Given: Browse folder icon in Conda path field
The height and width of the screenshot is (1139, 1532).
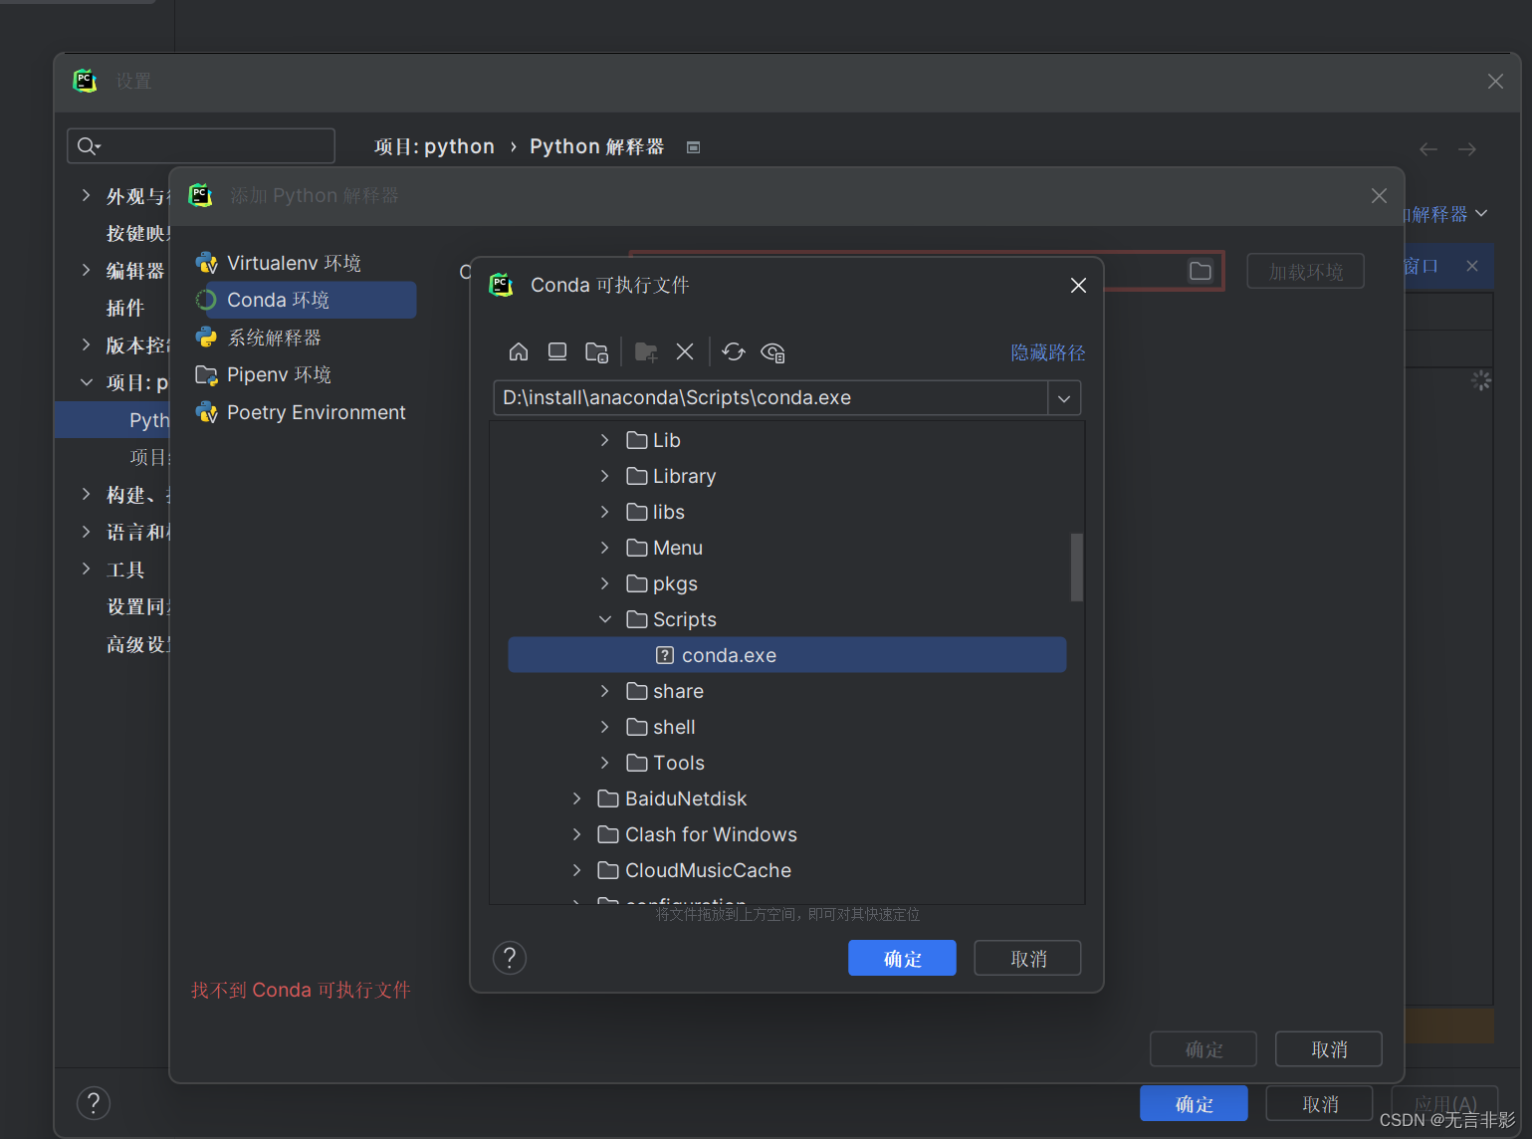Looking at the screenshot, I should point(1201,271).
